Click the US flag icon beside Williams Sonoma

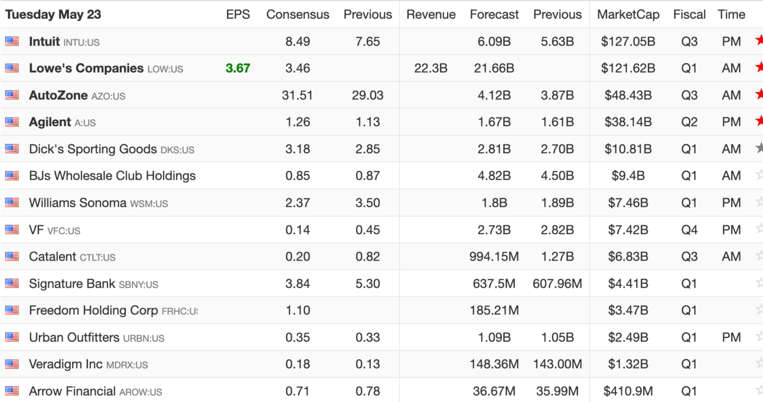pyautogui.click(x=12, y=203)
